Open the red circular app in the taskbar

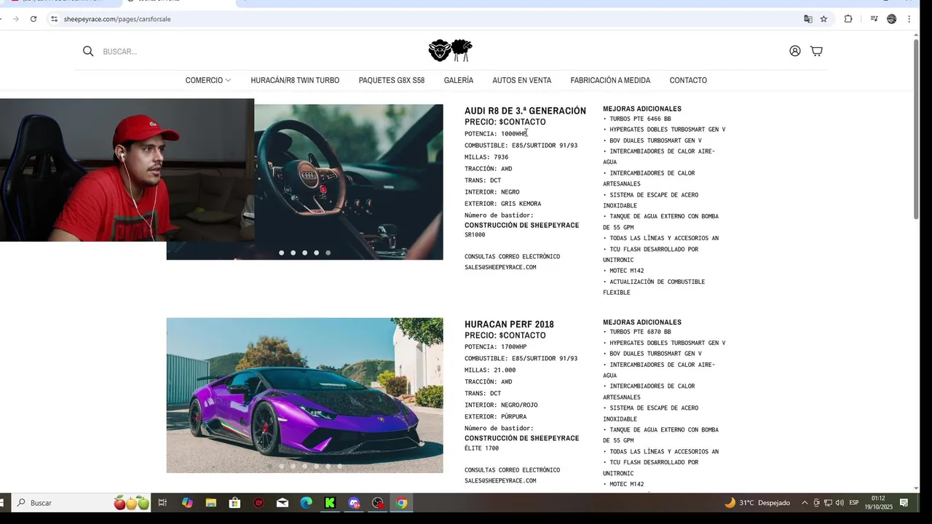[x=258, y=503]
